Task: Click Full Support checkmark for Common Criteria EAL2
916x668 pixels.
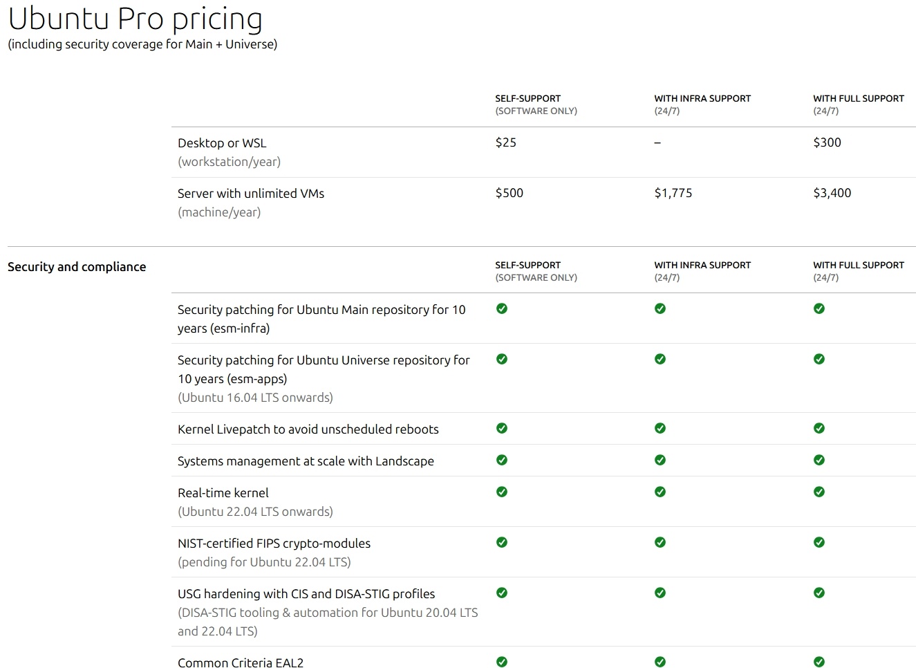Action: pos(819,662)
